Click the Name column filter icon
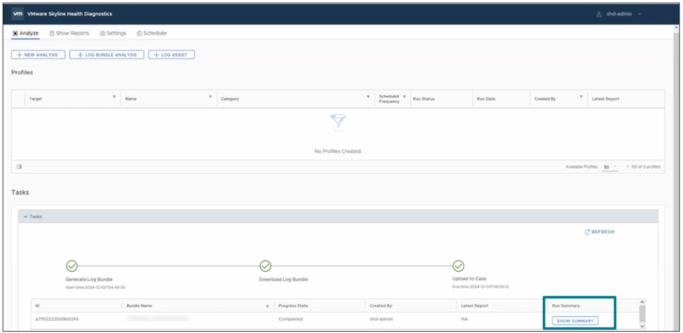This screenshot has height=333, width=683. (x=211, y=98)
